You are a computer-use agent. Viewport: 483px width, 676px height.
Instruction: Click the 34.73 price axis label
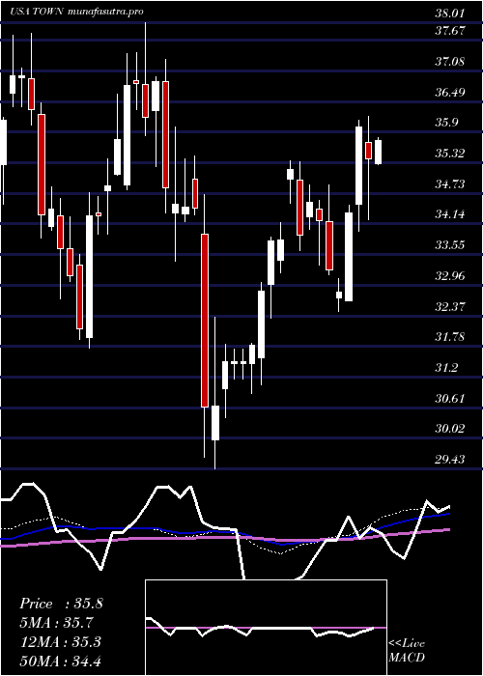tap(450, 184)
